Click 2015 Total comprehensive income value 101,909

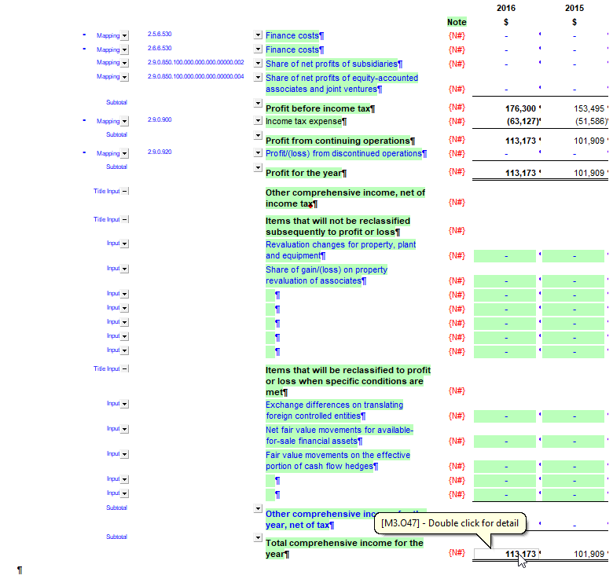pyautogui.click(x=589, y=554)
